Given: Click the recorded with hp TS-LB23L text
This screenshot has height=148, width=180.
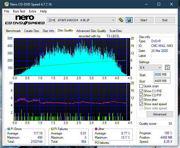Looking at the screenshot, I should [x=99, y=36].
